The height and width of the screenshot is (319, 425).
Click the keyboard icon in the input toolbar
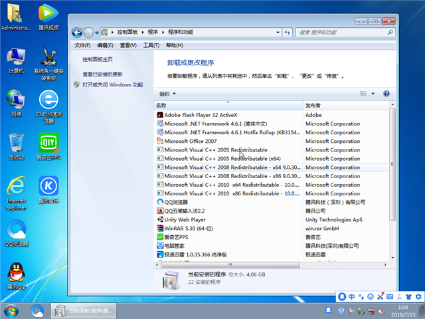tap(390, 296)
